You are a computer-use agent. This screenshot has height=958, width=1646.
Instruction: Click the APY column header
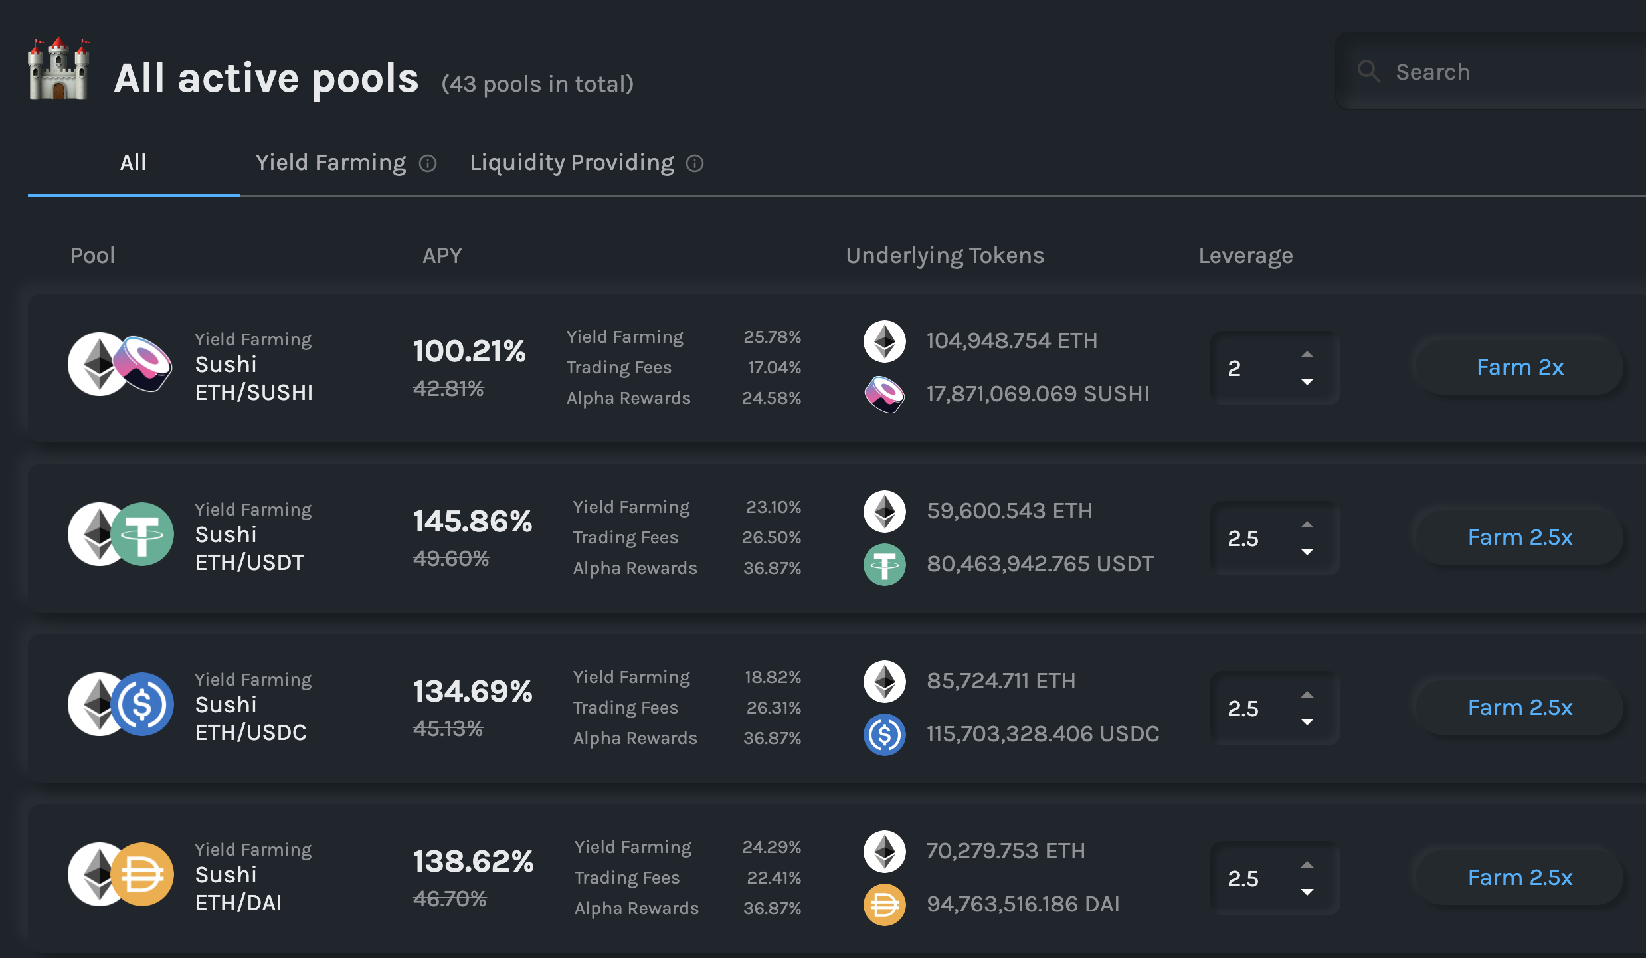[x=442, y=256]
